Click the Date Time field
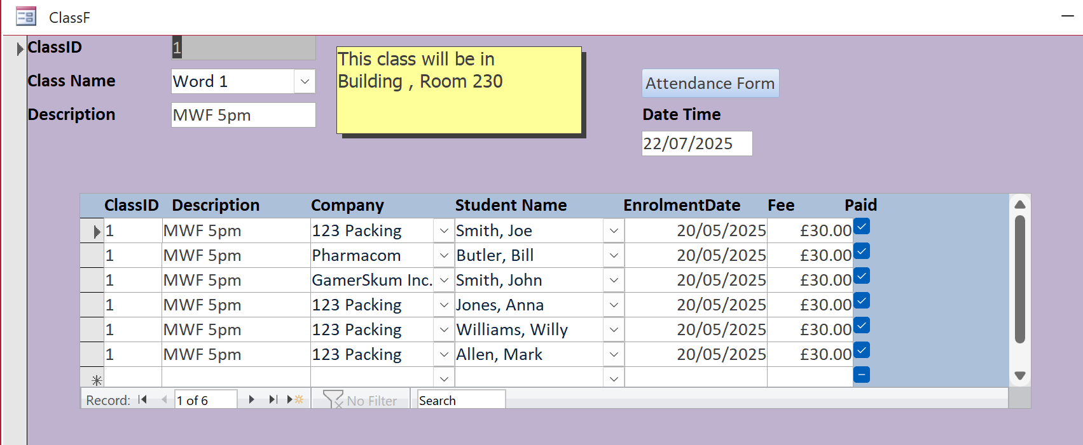 click(x=696, y=143)
